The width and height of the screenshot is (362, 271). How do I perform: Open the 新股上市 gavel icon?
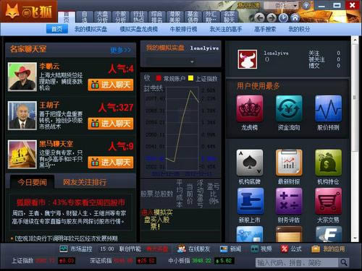point(250,201)
